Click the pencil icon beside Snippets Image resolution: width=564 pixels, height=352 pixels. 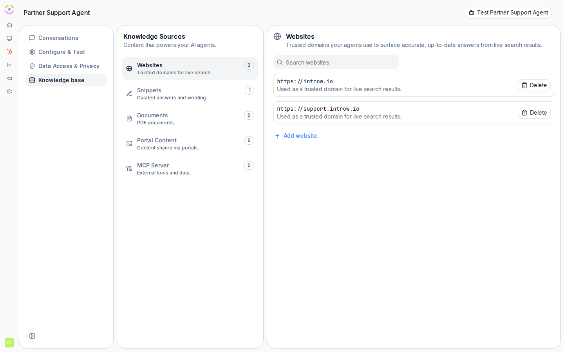click(x=129, y=93)
